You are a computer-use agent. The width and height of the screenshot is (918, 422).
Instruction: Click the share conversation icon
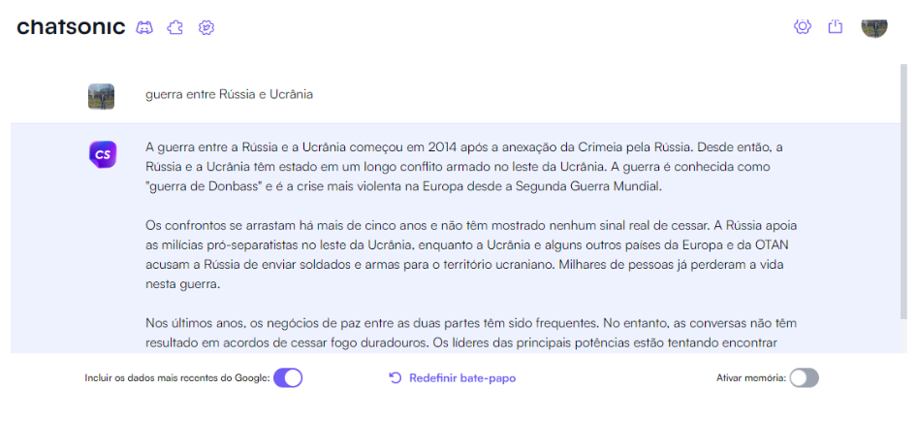click(x=836, y=26)
